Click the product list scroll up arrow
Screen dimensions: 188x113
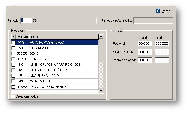tap(101, 36)
